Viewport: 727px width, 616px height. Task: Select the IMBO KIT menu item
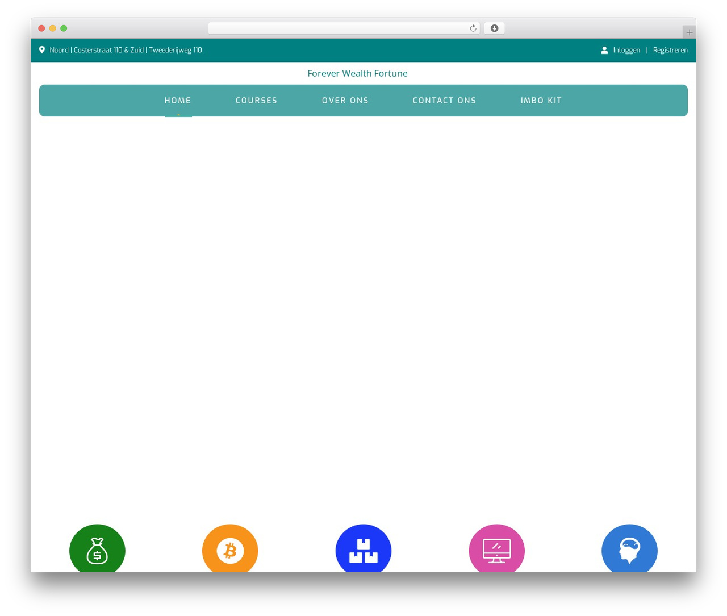click(541, 101)
